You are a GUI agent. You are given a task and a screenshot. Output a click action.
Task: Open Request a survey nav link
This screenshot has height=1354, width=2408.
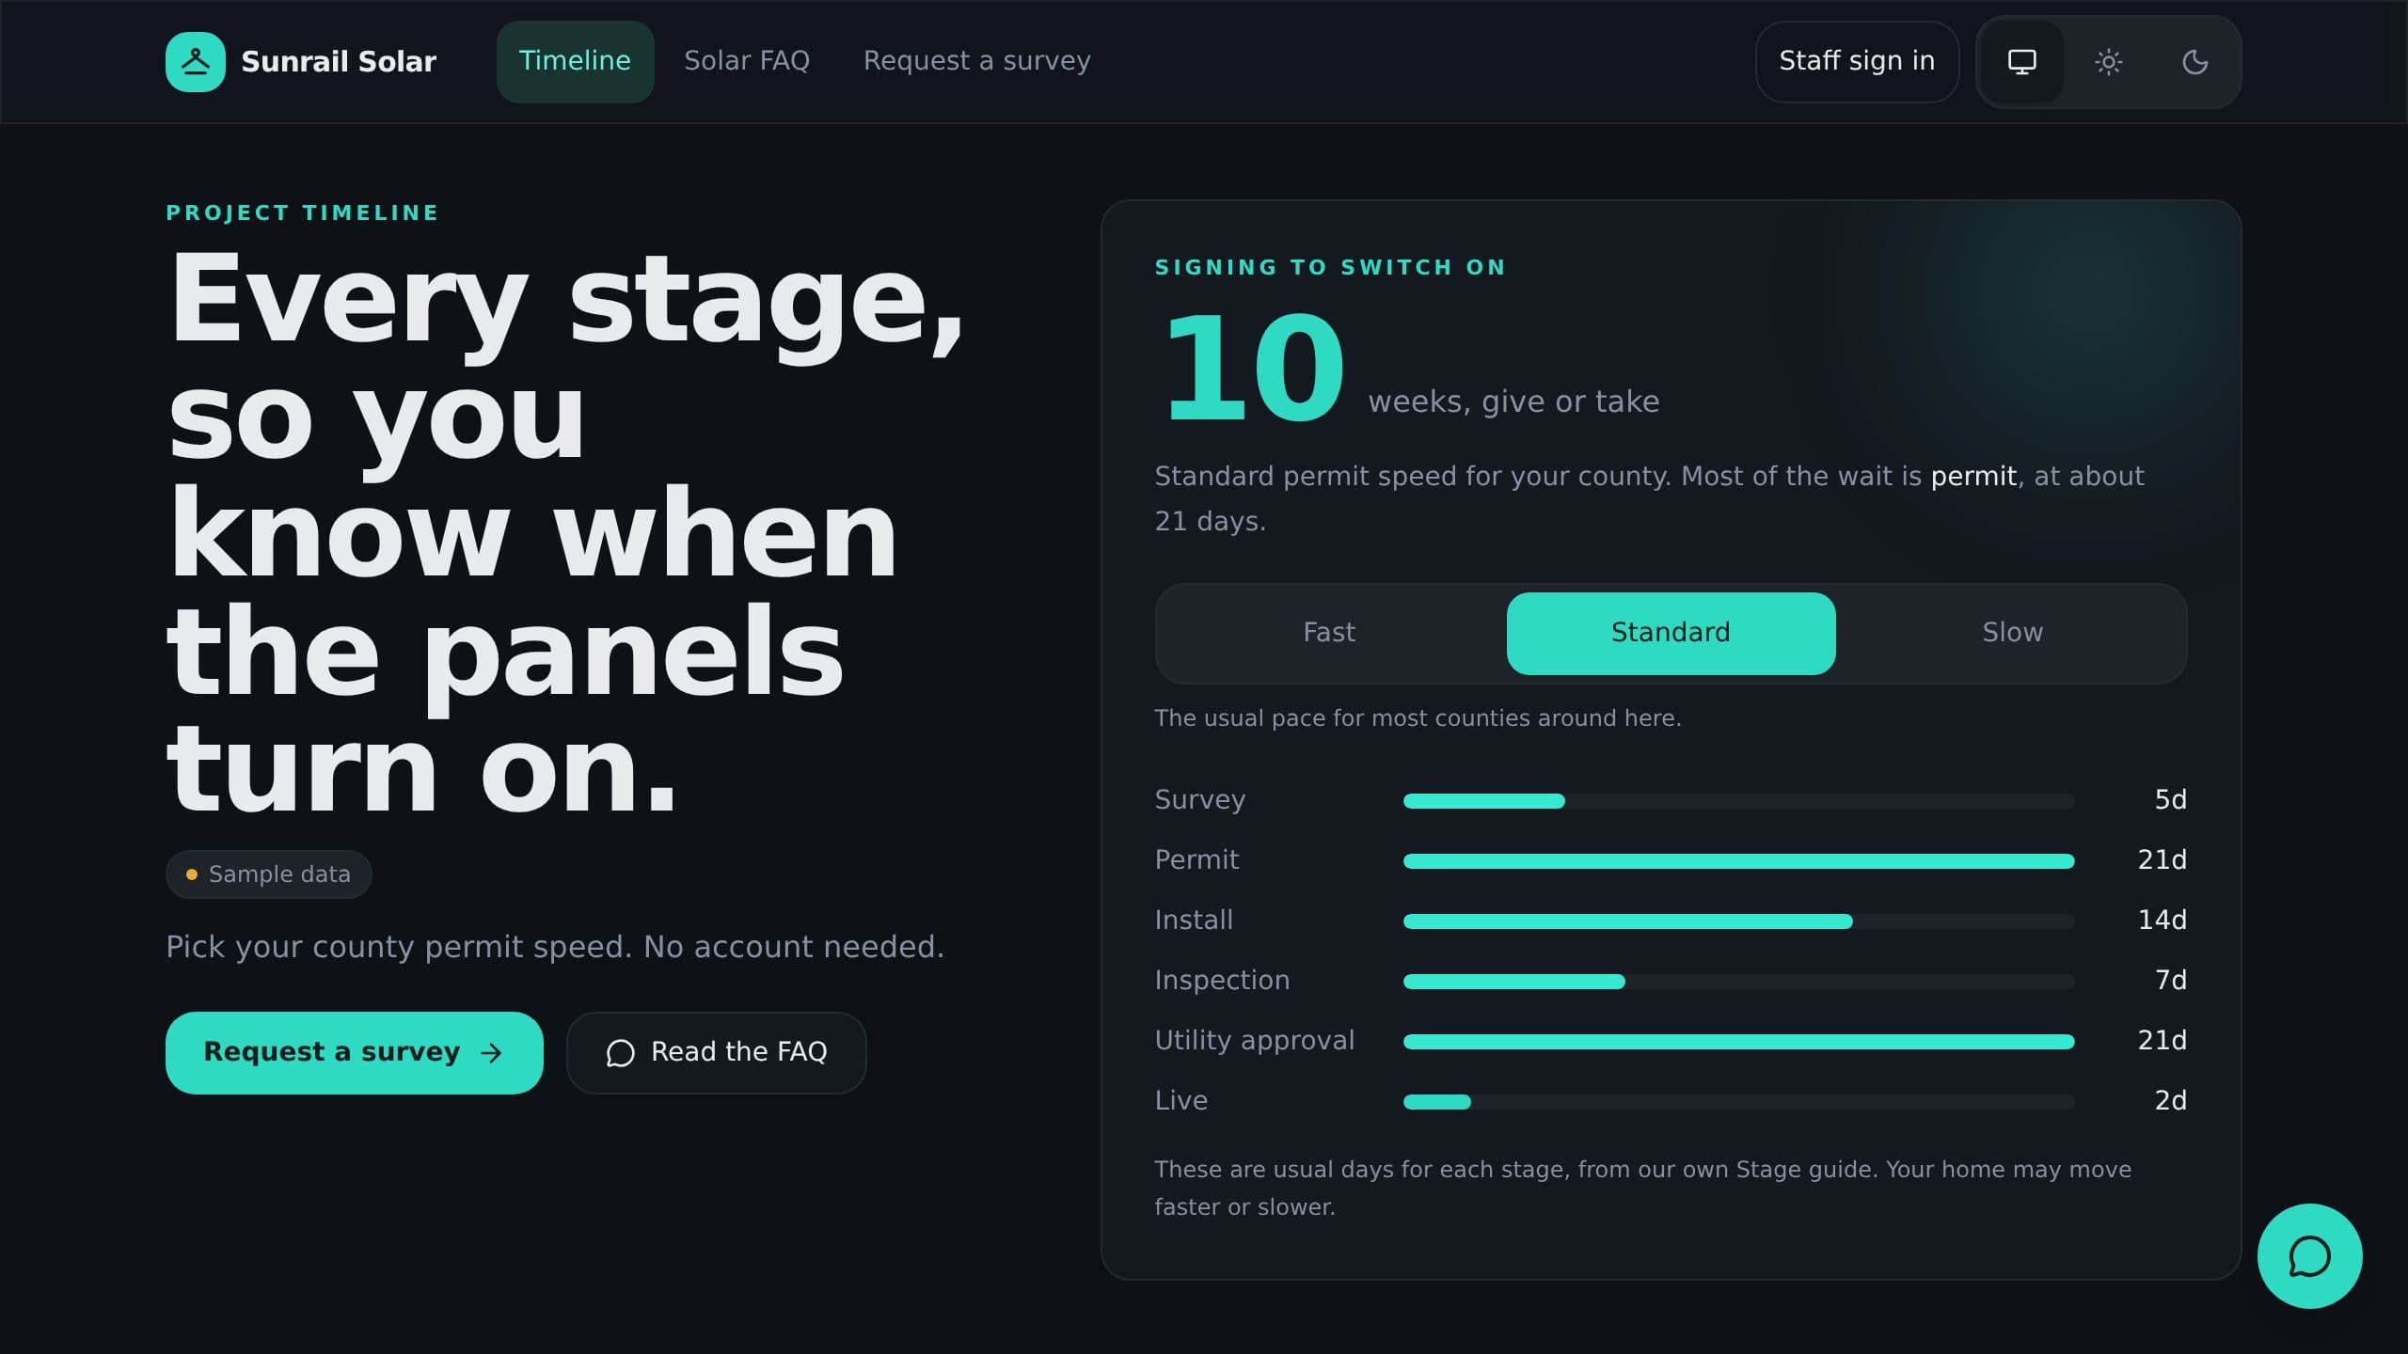[976, 62]
